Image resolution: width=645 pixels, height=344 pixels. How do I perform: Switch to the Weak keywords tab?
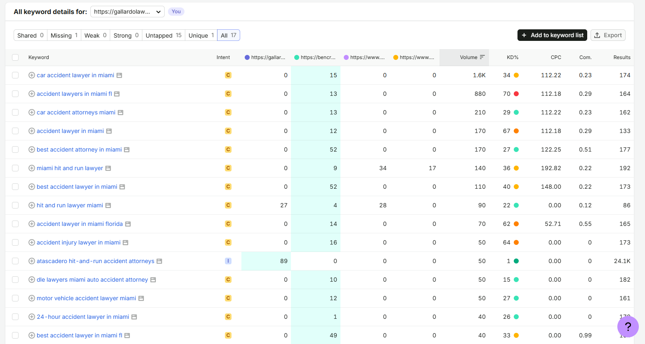click(x=95, y=35)
